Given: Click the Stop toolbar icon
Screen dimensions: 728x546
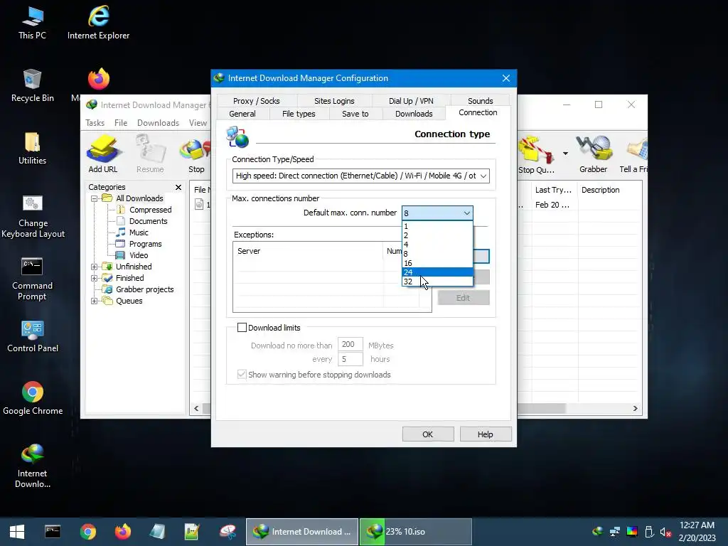Looking at the screenshot, I should click(196, 156).
